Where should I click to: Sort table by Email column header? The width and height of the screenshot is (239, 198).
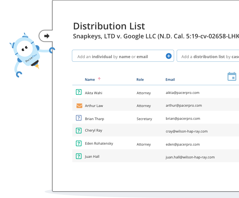pyautogui.click(x=170, y=80)
